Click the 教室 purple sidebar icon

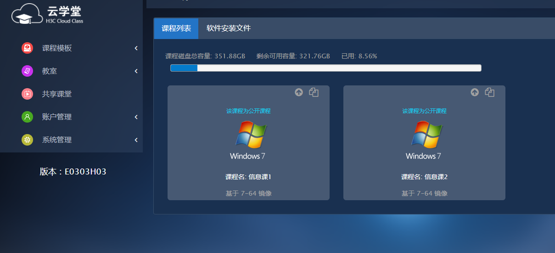[x=27, y=71]
